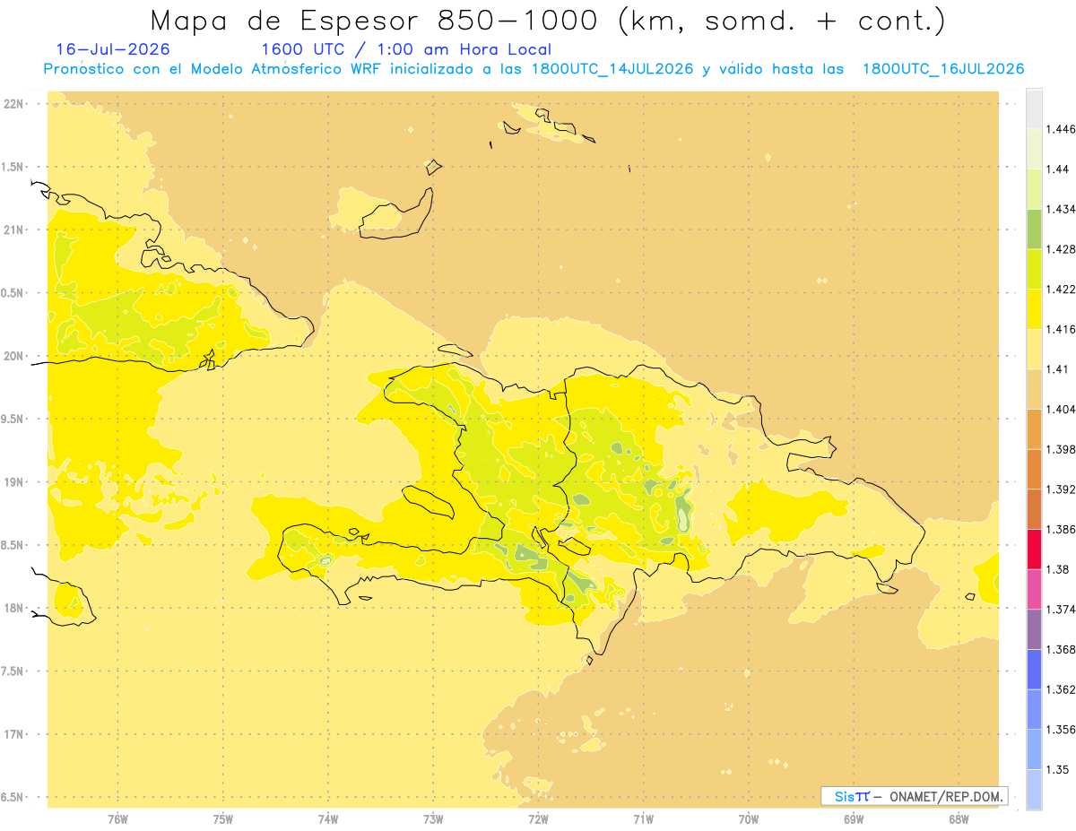The width and height of the screenshot is (1076, 831).
Task: Click the legend value 1.362
Action: pyautogui.click(x=1062, y=689)
